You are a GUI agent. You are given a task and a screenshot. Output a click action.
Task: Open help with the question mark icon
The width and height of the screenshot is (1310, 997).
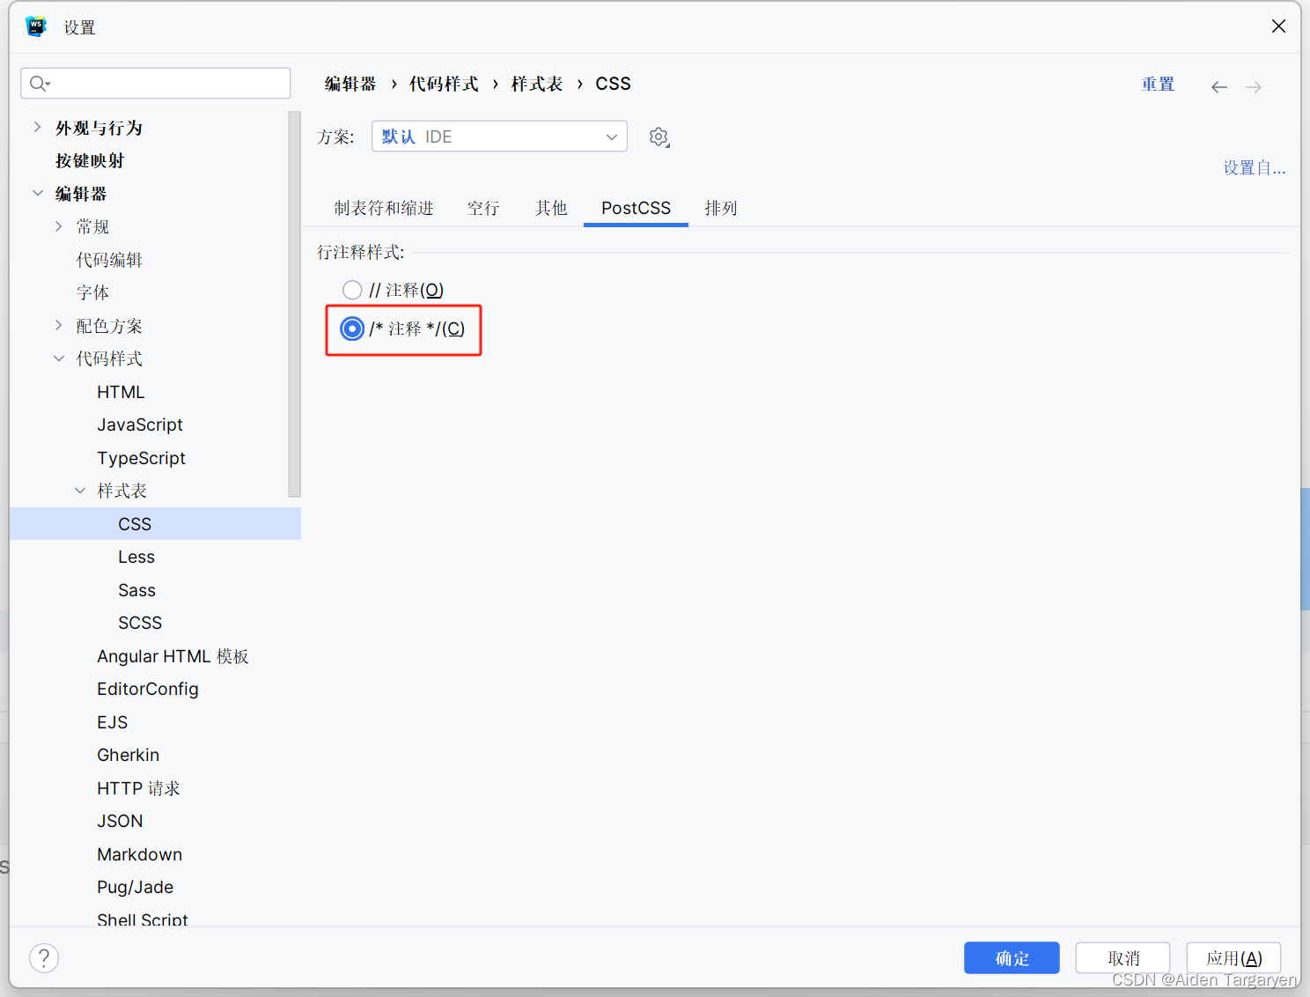(44, 958)
